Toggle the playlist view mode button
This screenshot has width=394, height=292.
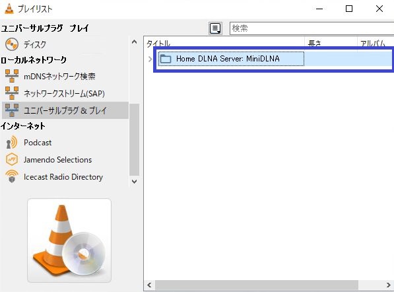(215, 28)
